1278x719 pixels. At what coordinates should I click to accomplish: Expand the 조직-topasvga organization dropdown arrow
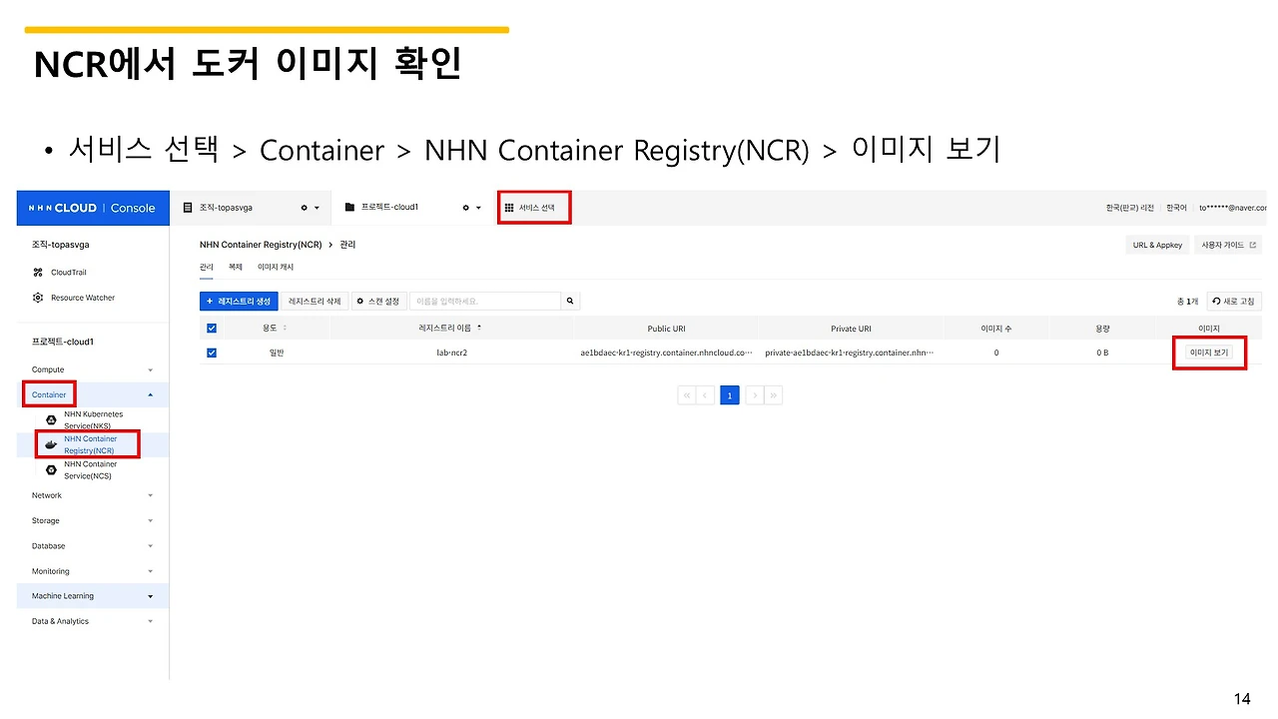318,208
